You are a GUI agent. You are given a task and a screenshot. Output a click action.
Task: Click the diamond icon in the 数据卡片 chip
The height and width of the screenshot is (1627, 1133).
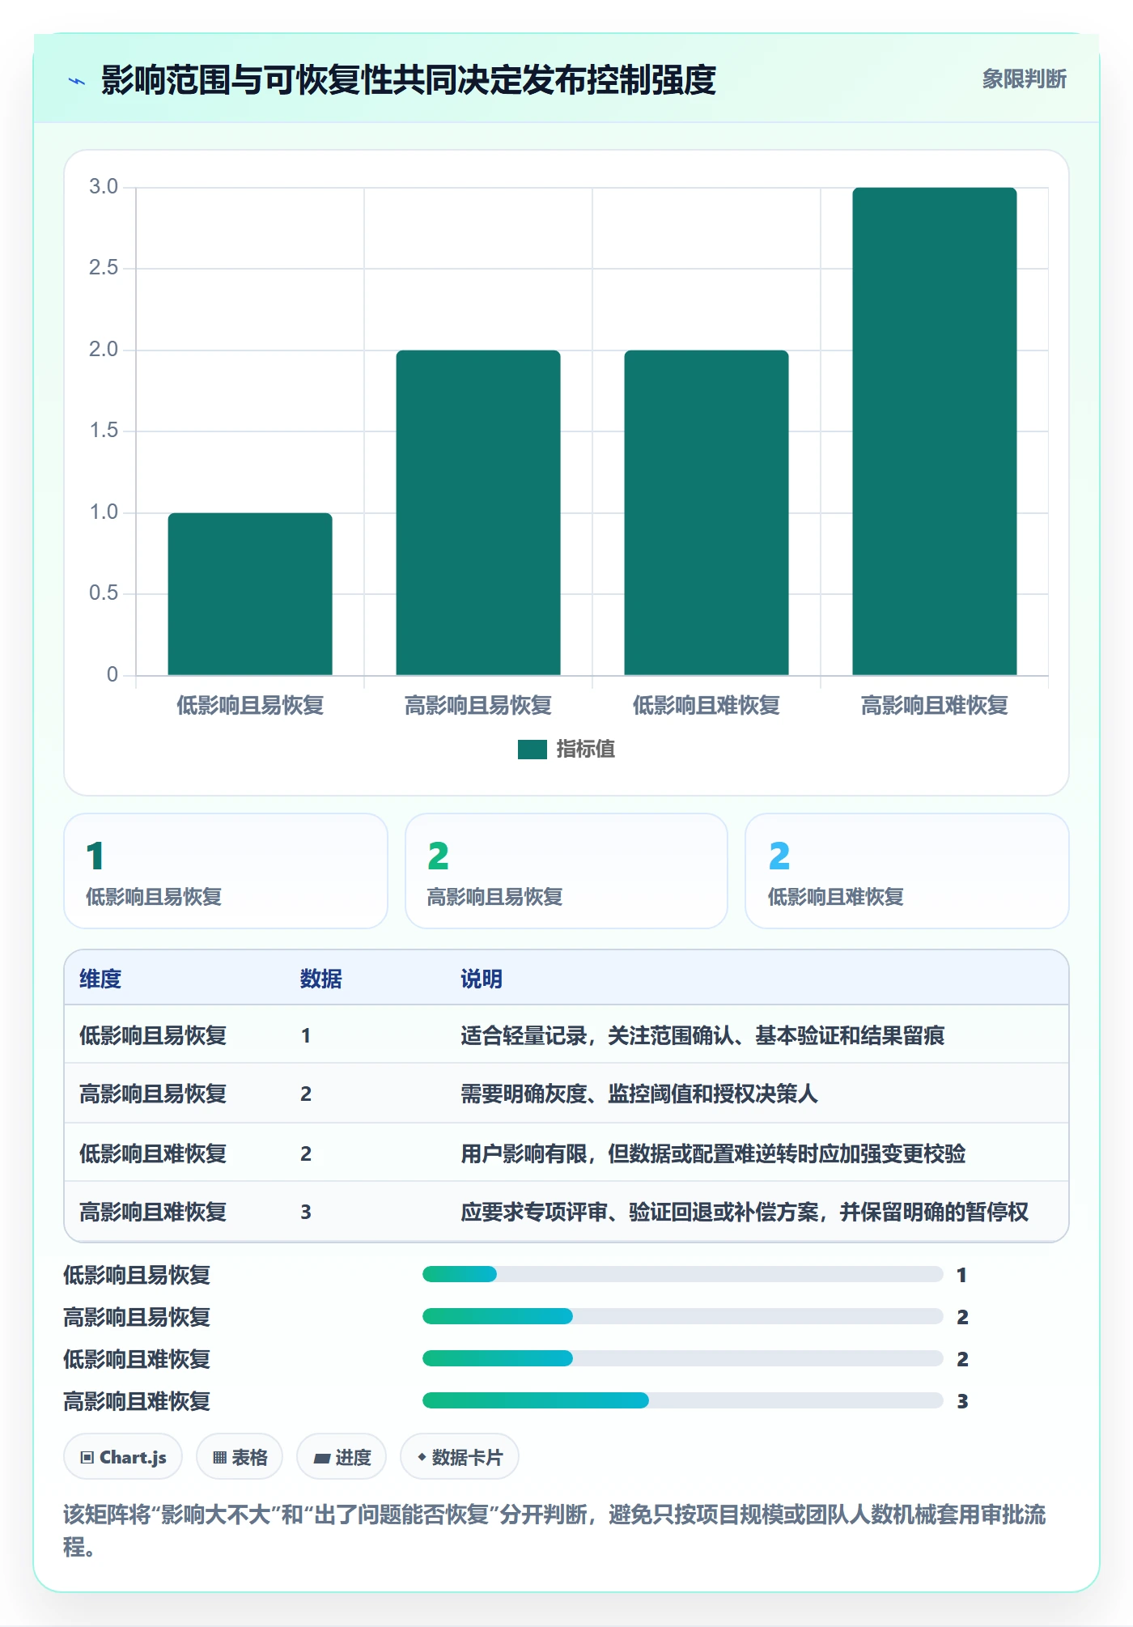pyautogui.click(x=422, y=1457)
